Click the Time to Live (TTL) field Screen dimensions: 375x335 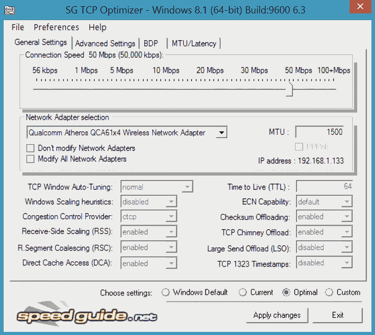324,186
